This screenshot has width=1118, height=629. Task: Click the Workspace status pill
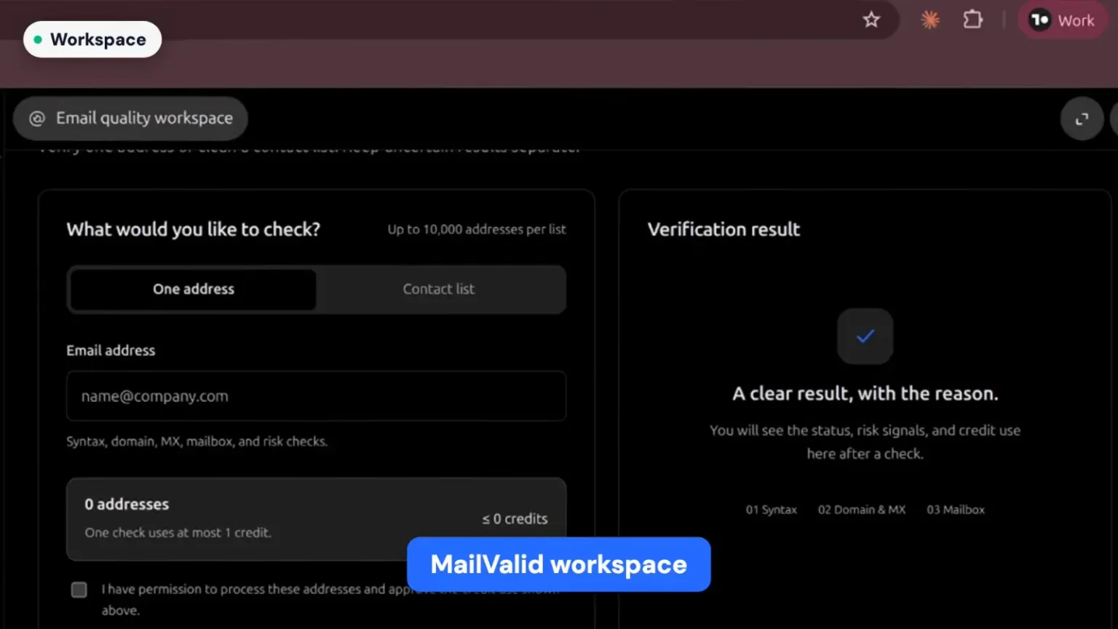92,39
